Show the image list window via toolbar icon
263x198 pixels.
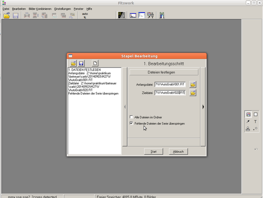pyautogui.click(x=141, y=15)
